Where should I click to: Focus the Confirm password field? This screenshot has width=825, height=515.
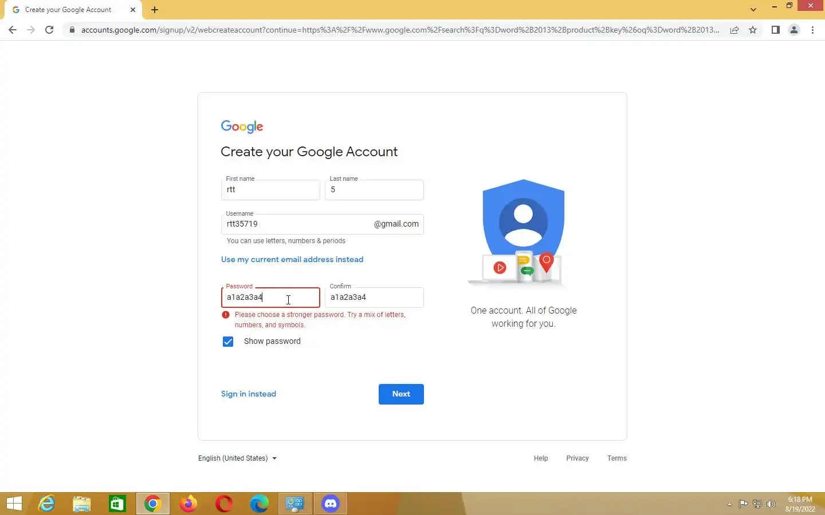[x=374, y=297]
